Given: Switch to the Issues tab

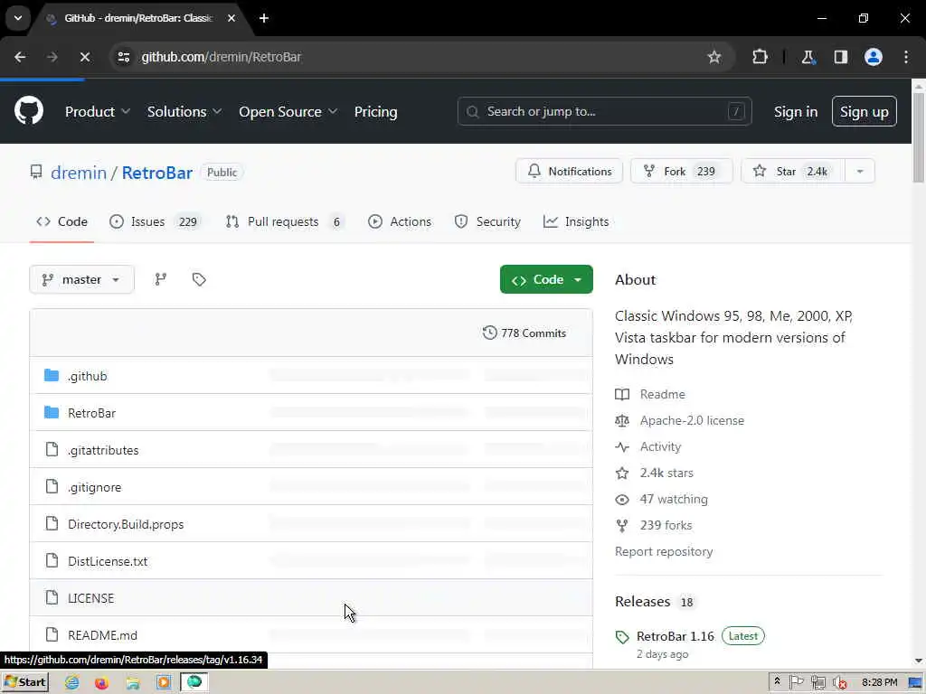Looking at the screenshot, I should 156,222.
